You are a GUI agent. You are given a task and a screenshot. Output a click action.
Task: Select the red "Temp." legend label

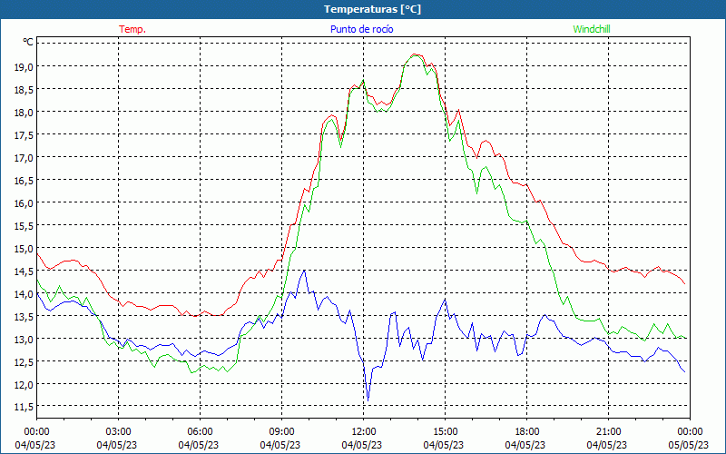[x=132, y=29]
